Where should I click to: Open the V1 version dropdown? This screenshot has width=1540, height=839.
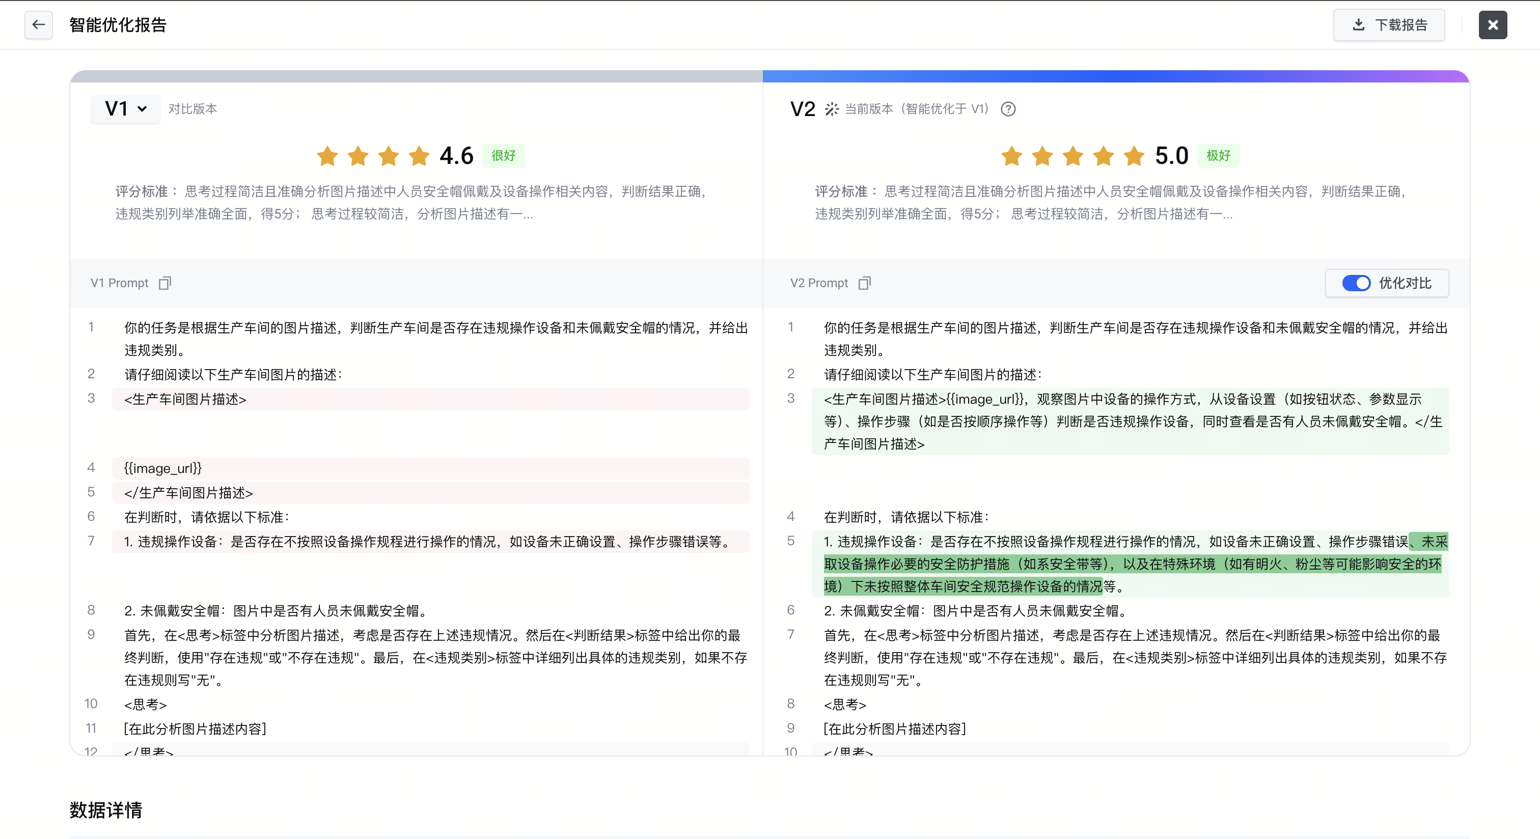pos(126,109)
